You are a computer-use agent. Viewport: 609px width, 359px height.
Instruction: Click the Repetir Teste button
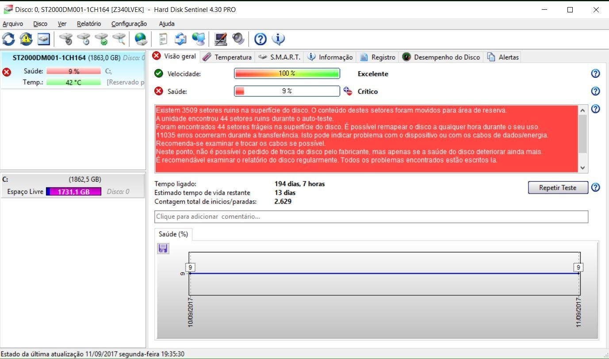[x=558, y=187]
